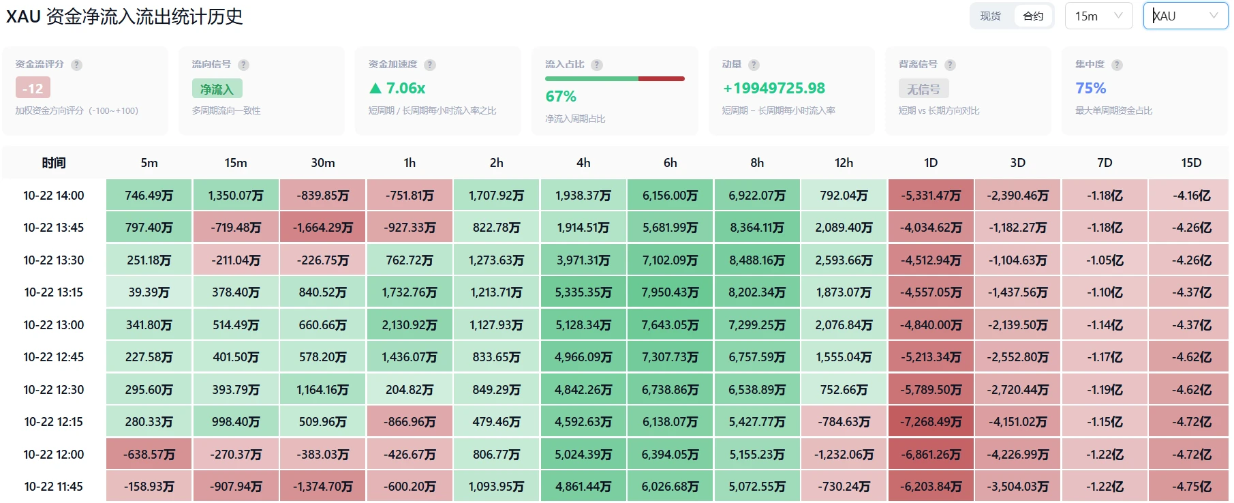This screenshot has height=503, width=1234.
Task: Click the 15D column header
Action: click(x=1191, y=163)
